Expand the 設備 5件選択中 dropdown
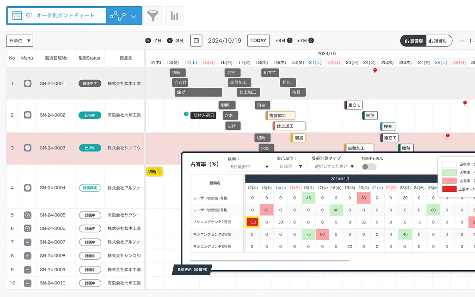Image resolution: width=475 pixels, height=297 pixels. coord(249,167)
